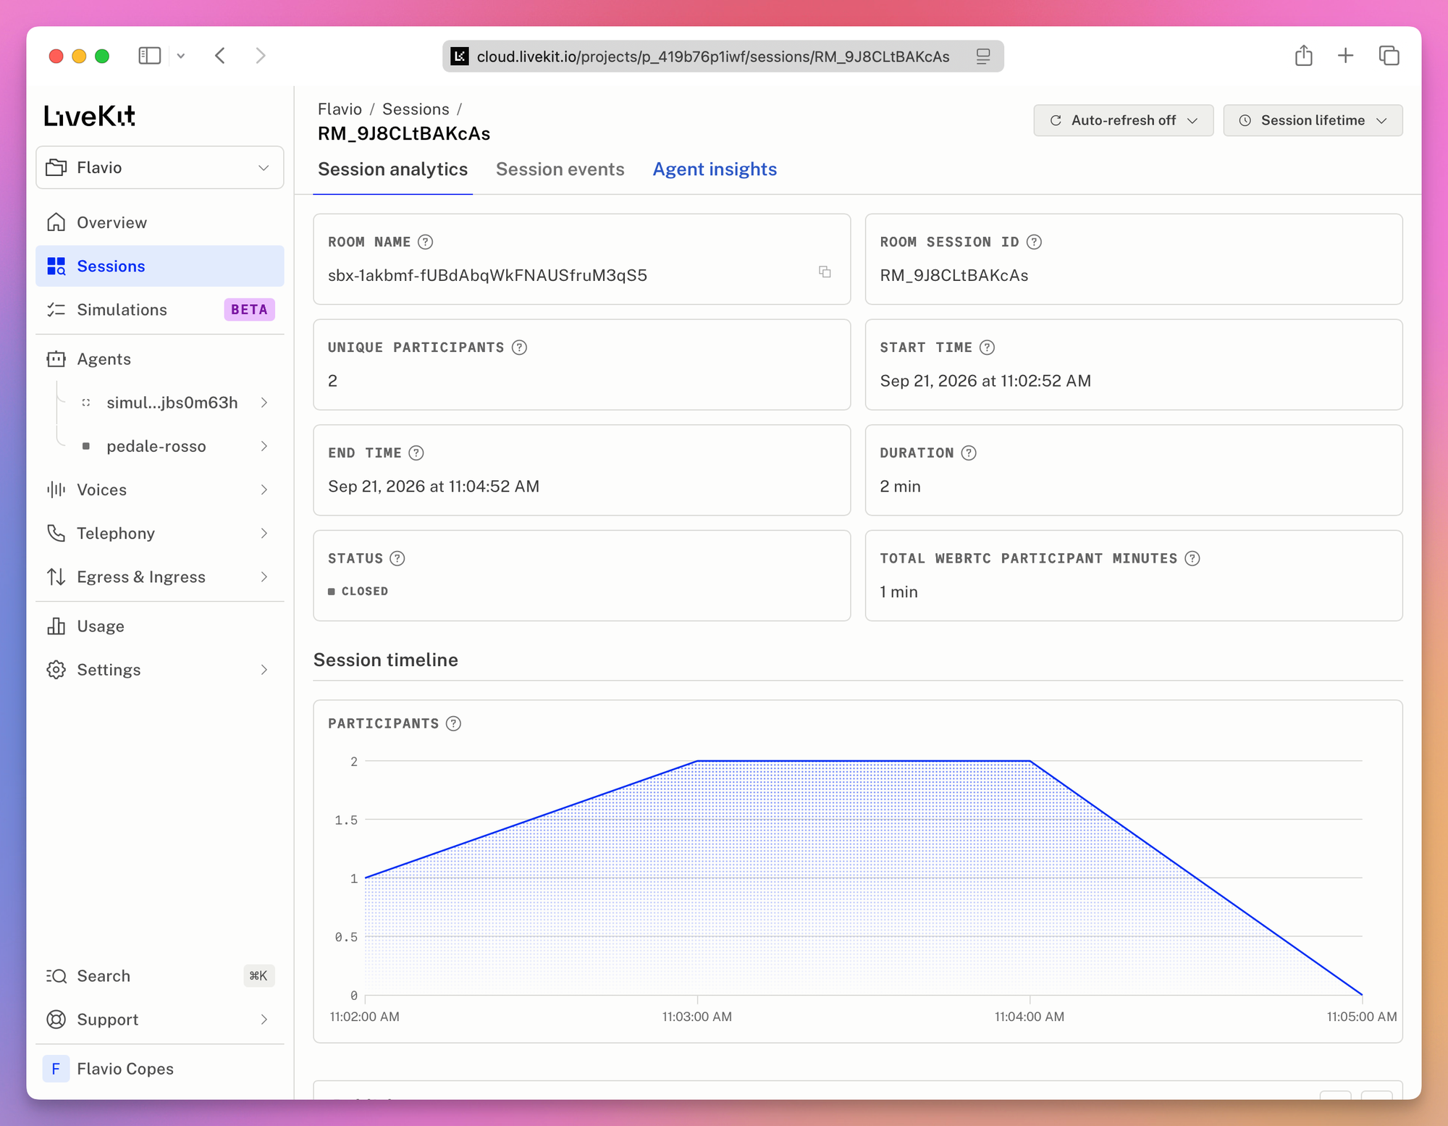Go forward with the browser arrow
Image resolution: width=1448 pixels, height=1126 pixels.
(261, 56)
